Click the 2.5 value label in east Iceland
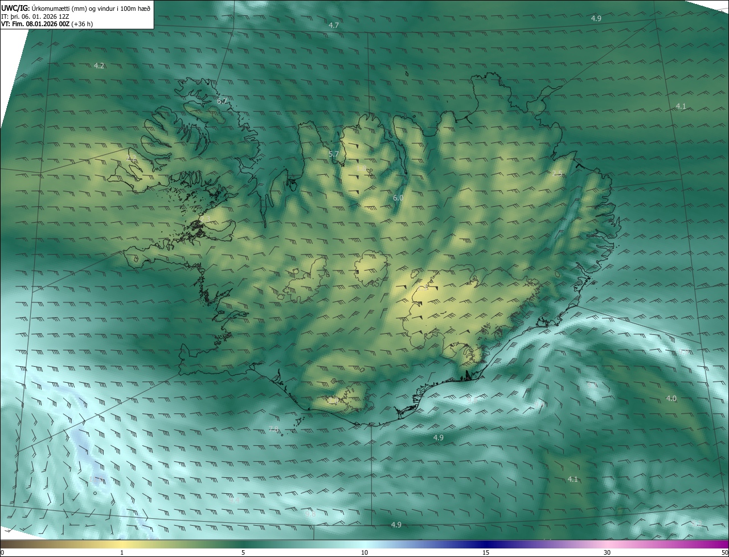Viewport: 729px width, 557px height. [558, 174]
